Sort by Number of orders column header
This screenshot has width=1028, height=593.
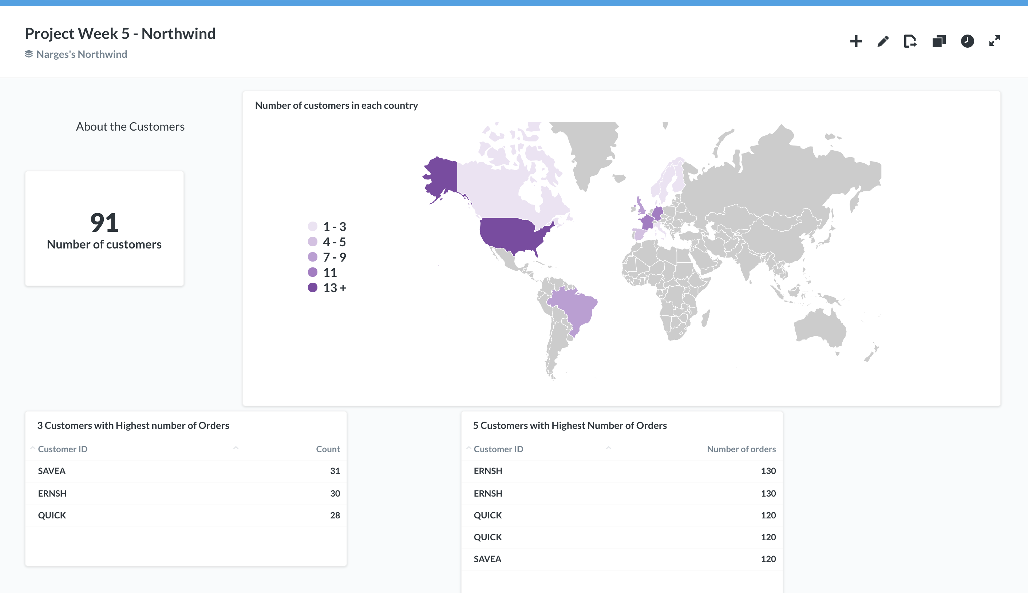point(741,449)
